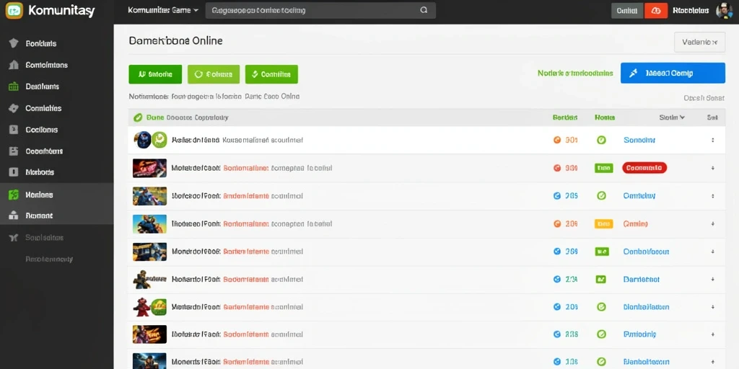This screenshot has height=369, width=739.
Task: Click the yellow badge in Qnnino row
Action: pos(604,224)
